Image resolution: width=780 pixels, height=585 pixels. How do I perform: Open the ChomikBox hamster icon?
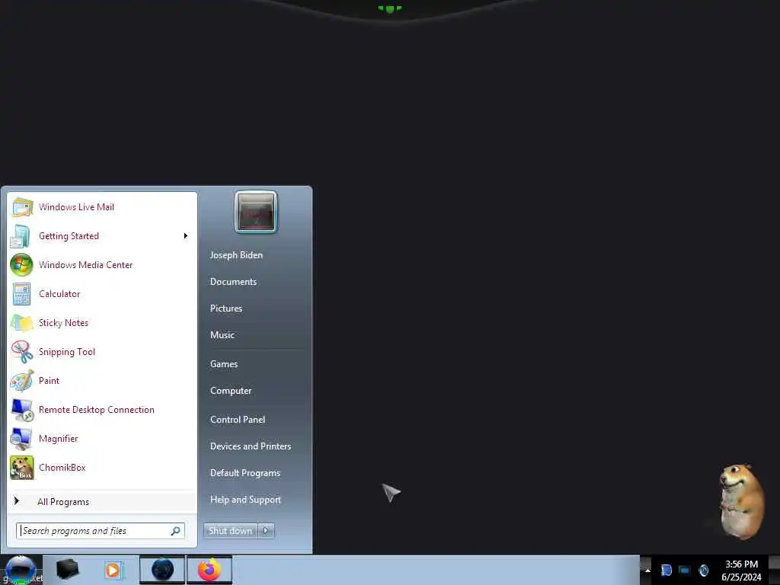(22, 468)
